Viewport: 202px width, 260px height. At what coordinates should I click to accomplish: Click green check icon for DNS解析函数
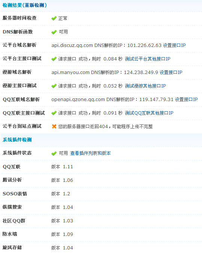click(54, 32)
